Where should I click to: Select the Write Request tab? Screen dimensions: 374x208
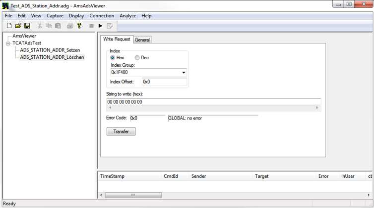117,39
